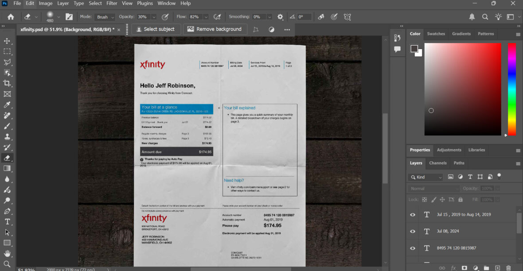
Task: Hide the 'Jul 08, 2024' text layer
Action: pos(412,231)
